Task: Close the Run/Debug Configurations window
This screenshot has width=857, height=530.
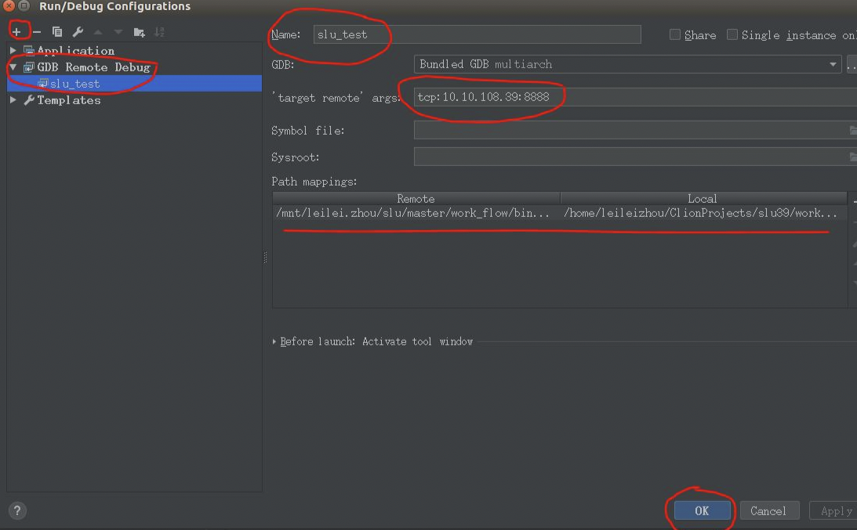Action: (x=9, y=6)
